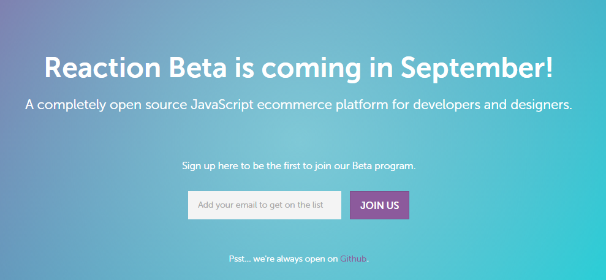The image size is (606, 280).
Task: Open the Github link
Action: tap(353, 259)
